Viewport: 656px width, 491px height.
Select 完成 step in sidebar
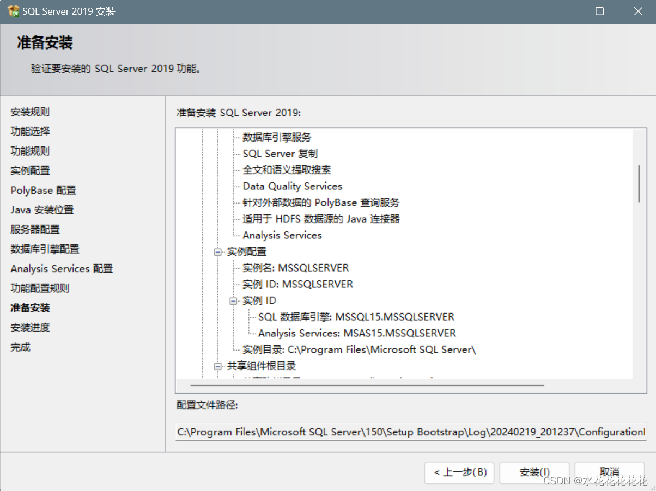[x=20, y=347]
